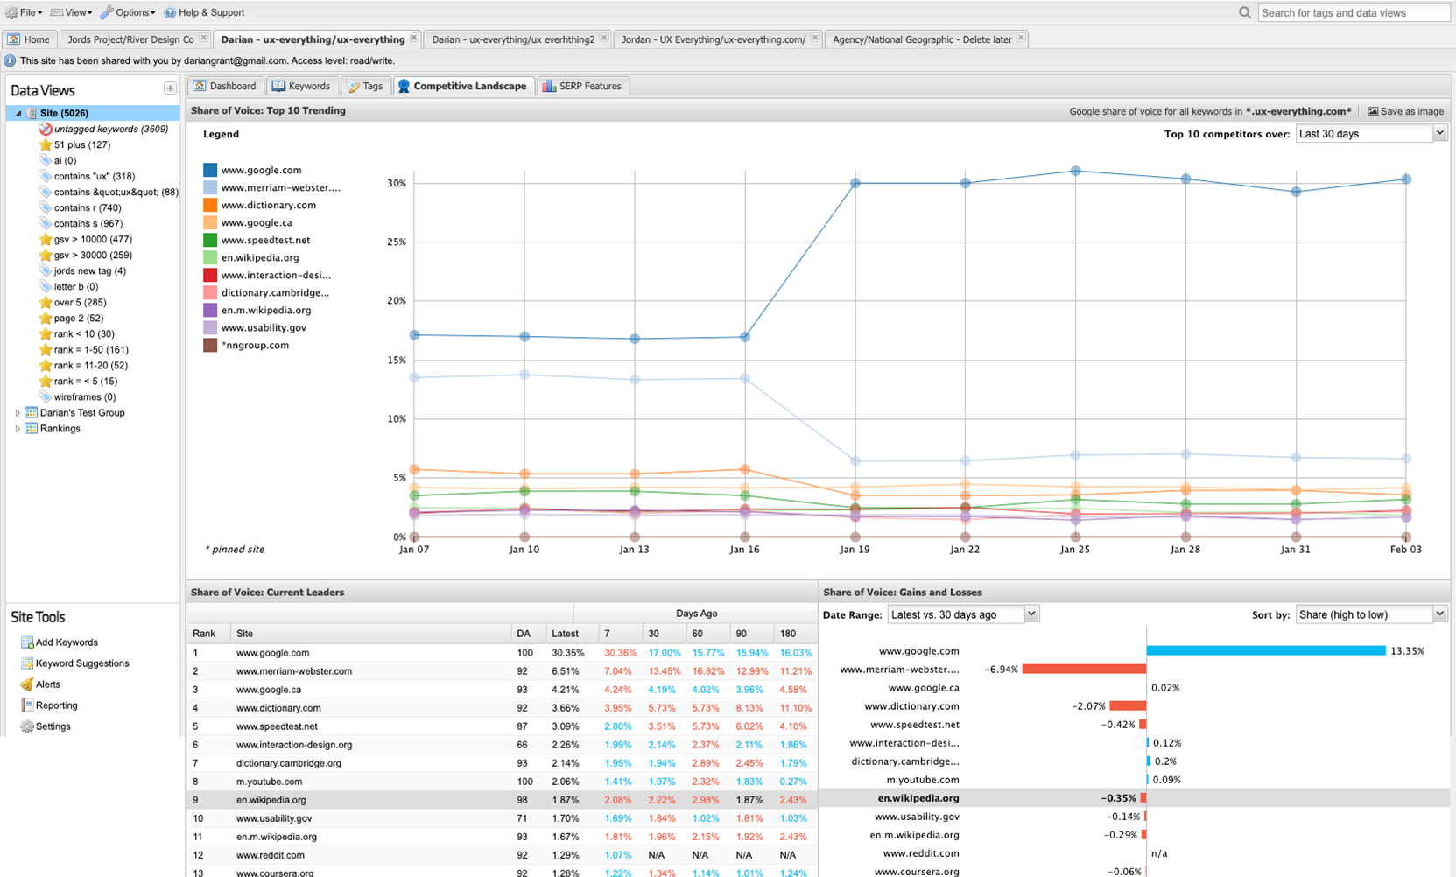Switch to Agency/National Geographic tab
This screenshot has width=1456, height=877.
922,39
